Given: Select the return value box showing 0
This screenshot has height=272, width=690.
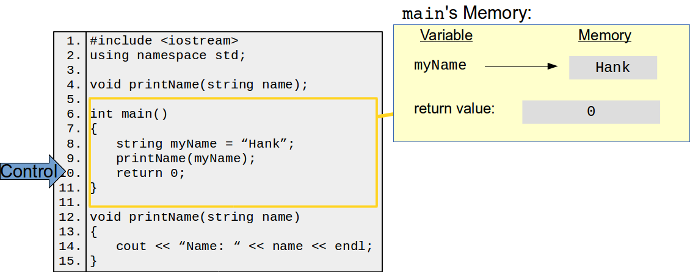Looking at the screenshot, I should [590, 112].
